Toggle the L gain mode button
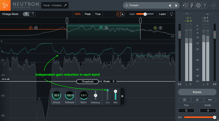The width and height of the screenshot is (219, 121). click(123, 14)
